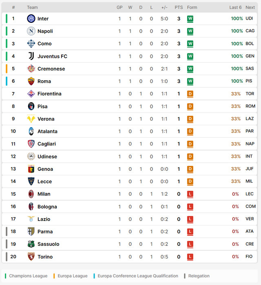
Task: Click the Last 6 column header
Action: (x=235, y=7)
